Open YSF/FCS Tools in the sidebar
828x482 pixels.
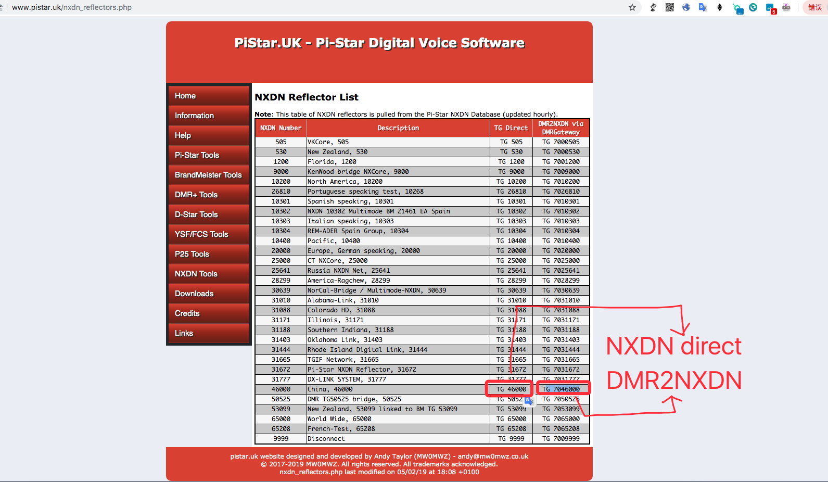(x=209, y=234)
